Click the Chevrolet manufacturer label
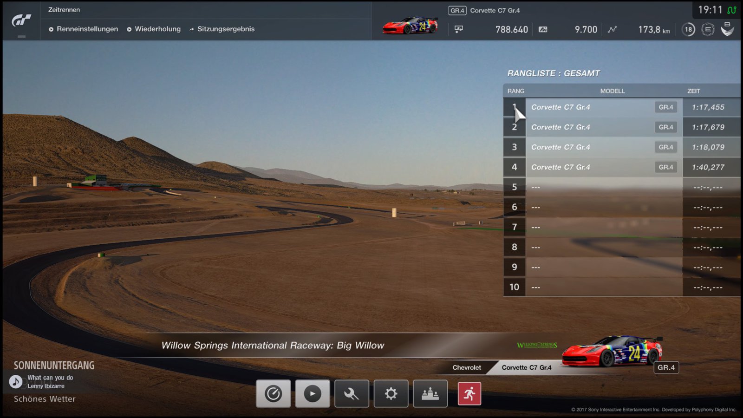Viewport: 743px width, 418px height. (467, 367)
